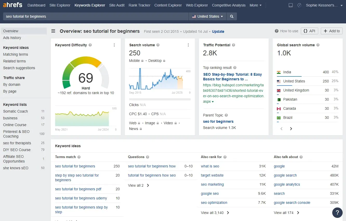Click the lock icon next to Desktop
The width and height of the screenshot is (346, 221).
click(x=164, y=61)
